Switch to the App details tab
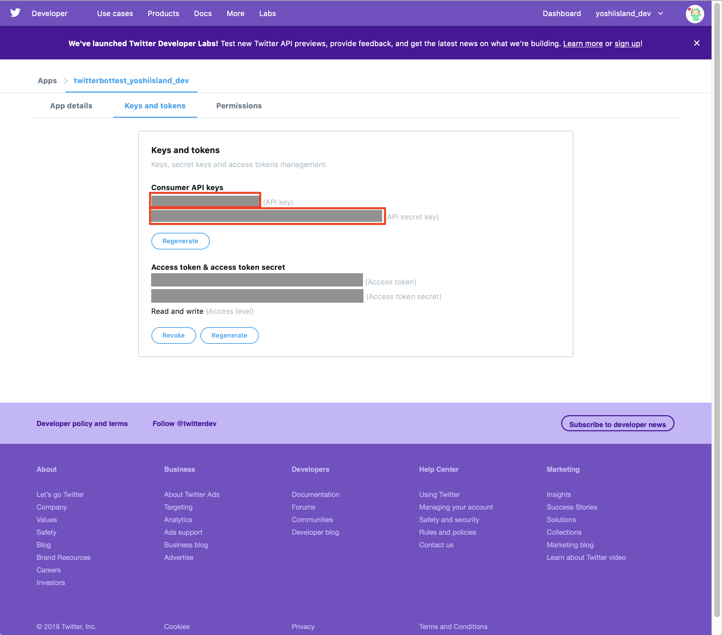Viewport: 722px width, 635px height. tap(71, 106)
